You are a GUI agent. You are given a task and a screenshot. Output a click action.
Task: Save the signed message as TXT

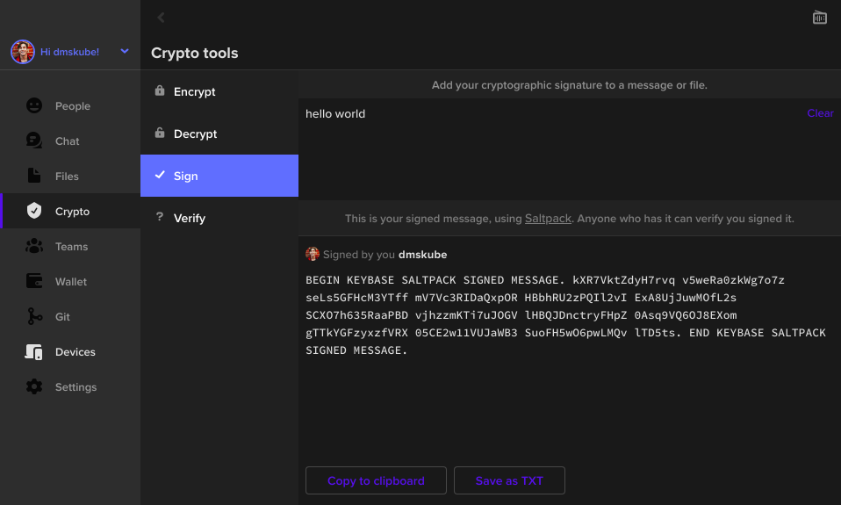pos(509,480)
